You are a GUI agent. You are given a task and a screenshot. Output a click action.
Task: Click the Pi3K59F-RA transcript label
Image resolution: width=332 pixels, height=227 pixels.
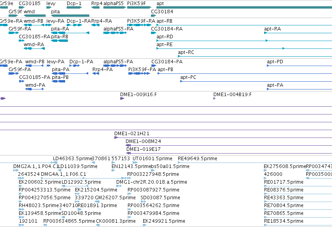(141, 21)
